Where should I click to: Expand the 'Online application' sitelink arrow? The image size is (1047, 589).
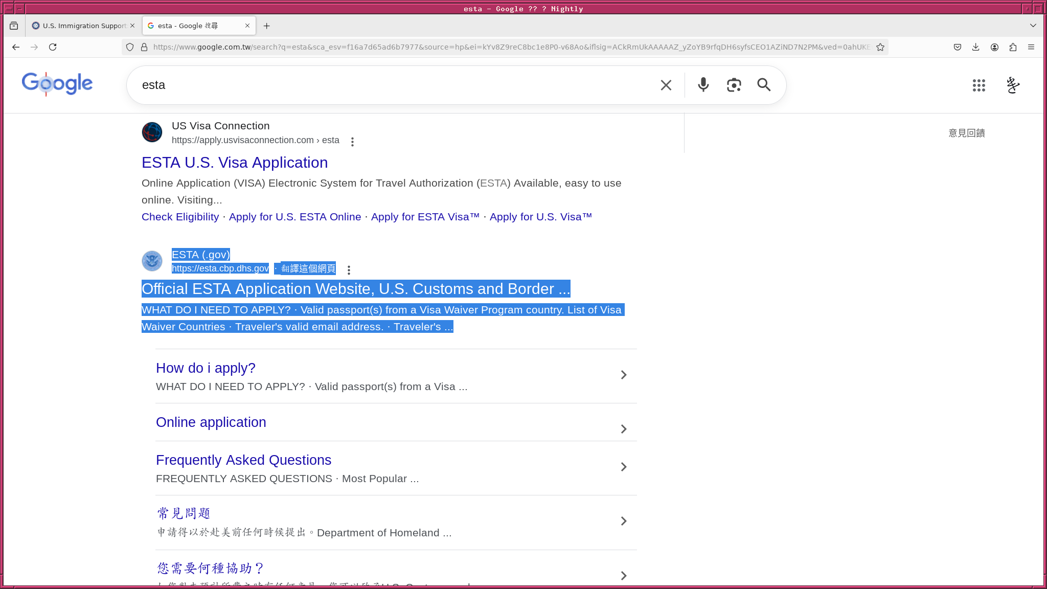(623, 429)
